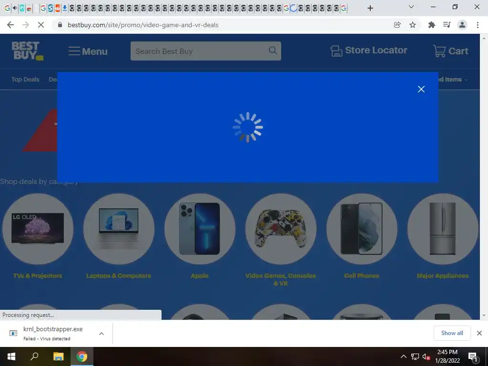Expand krnl_bootstrapper.exe download options
The width and height of the screenshot is (488, 366).
(102, 333)
